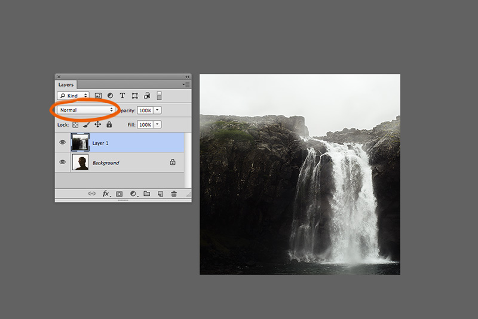Open the fx layer style menu
The height and width of the screenshot is (319, 478).
click(x=106, y=194)
